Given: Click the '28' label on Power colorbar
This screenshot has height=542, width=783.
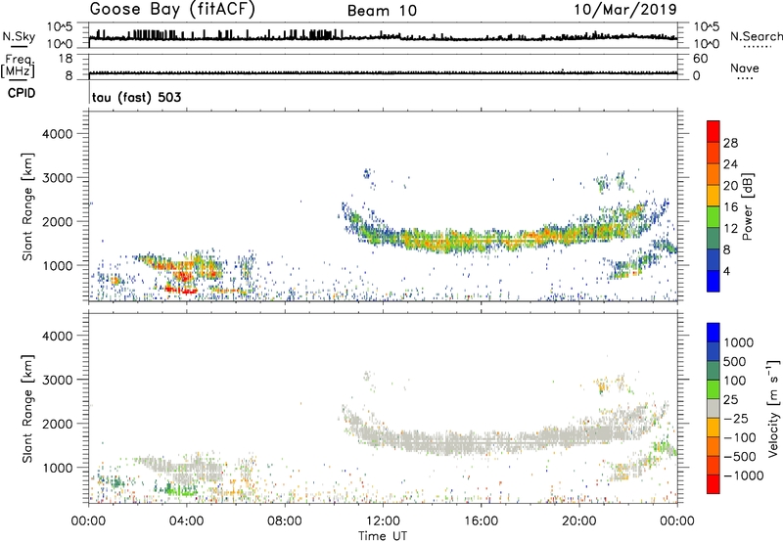Looking at the screenshot, I should (x=730, y=143).
